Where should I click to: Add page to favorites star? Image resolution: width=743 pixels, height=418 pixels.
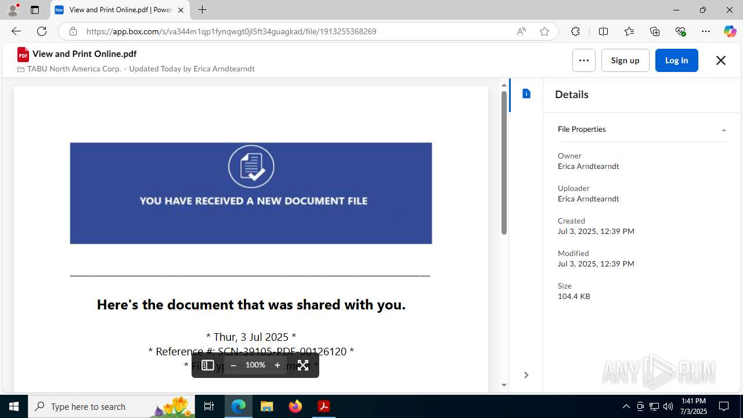[544, 31]
